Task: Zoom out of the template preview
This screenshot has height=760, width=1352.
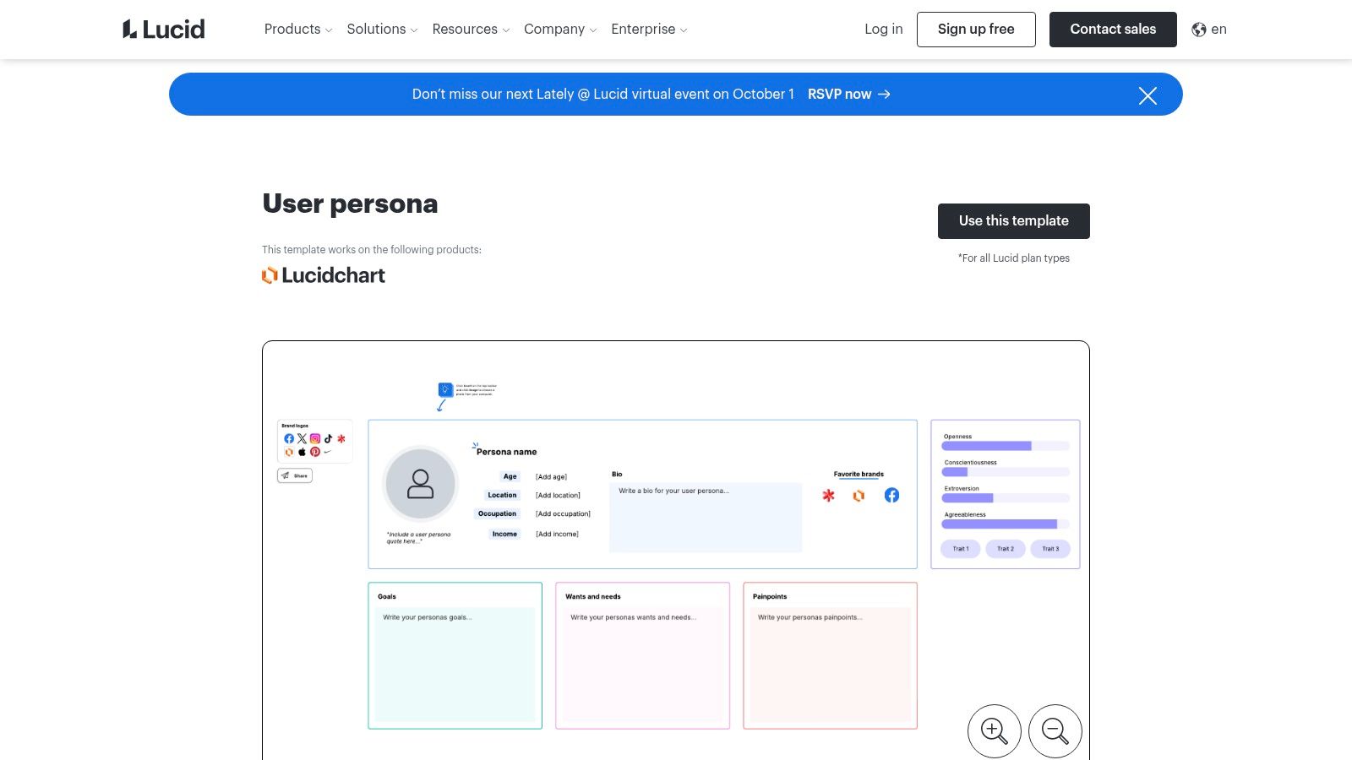Action: (1055, 731)
